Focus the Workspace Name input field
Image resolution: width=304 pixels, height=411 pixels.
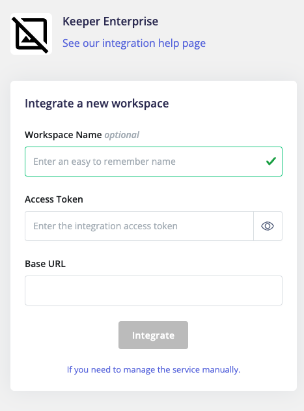(x=154, y=162)
